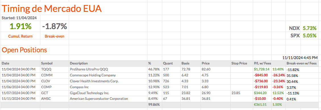Image resolution: width=321 pixels, height=110 pixels.
Task: Select AMSC price cell 36.81
Action: 215,99
